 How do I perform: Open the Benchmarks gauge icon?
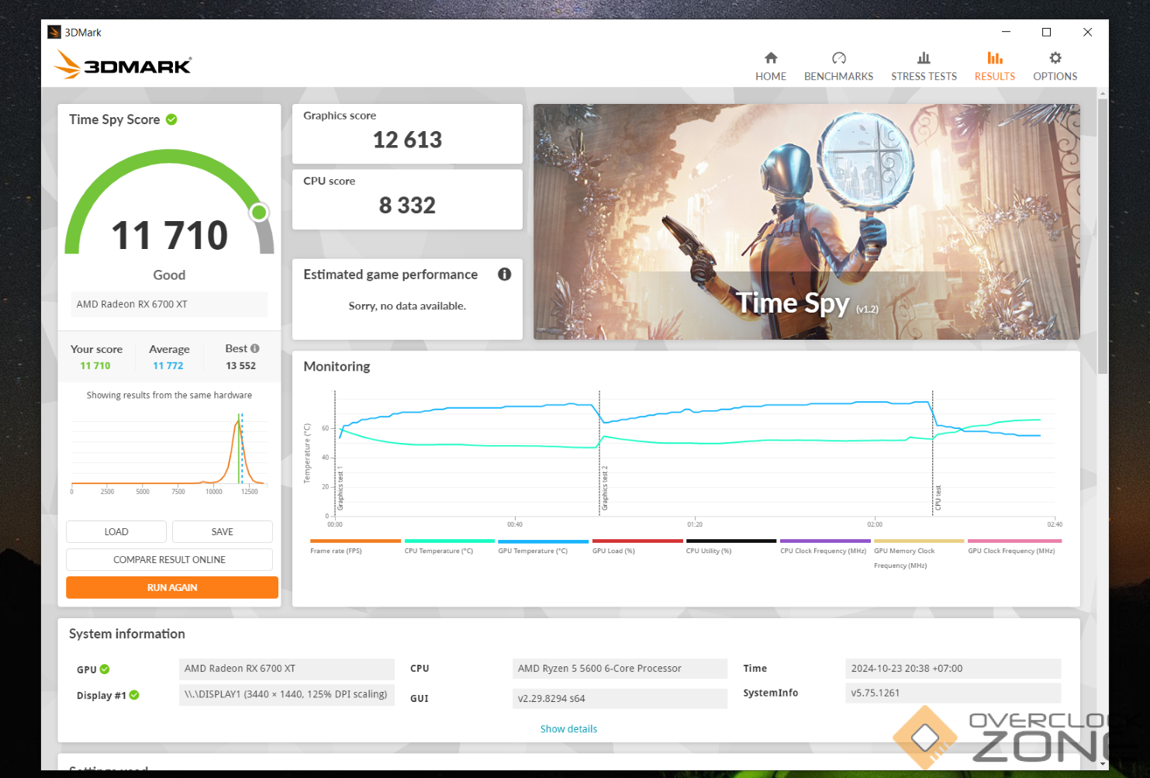click(838, 59)
